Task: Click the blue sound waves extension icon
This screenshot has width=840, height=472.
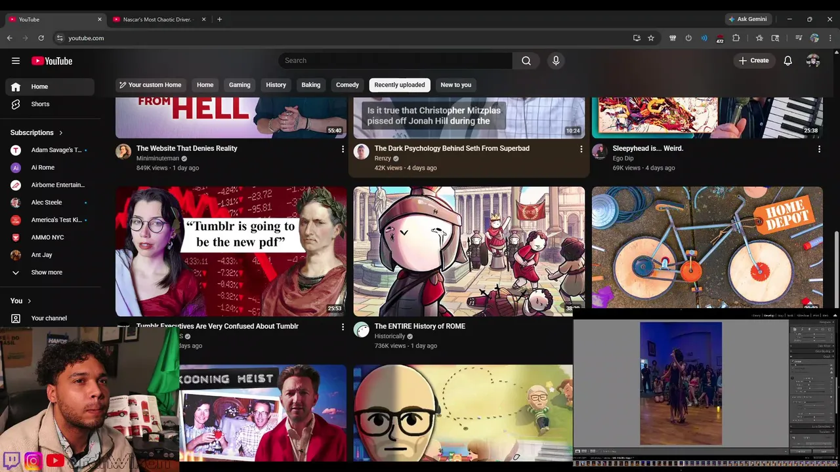Action: pyautogui.click(x=704, y=38)
